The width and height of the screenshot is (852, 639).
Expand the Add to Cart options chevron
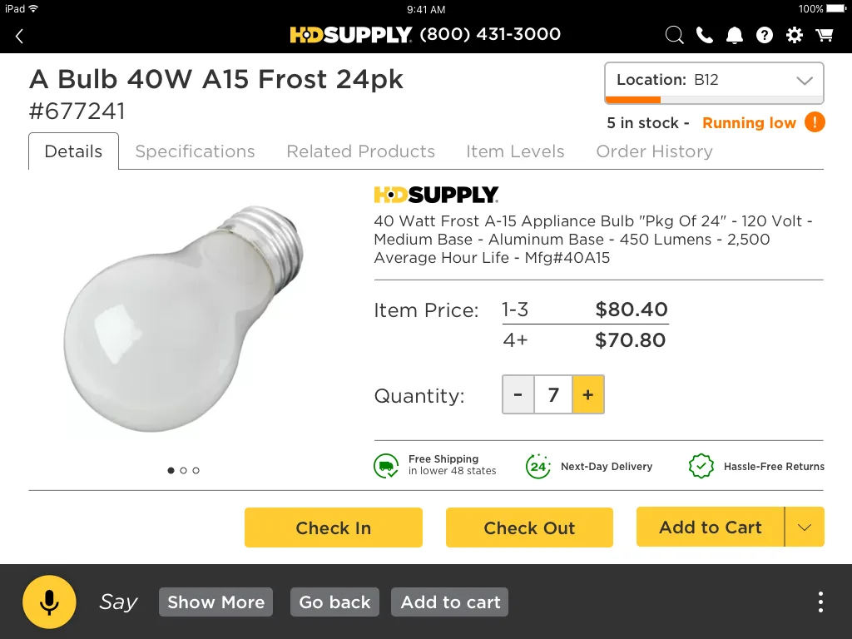point(804,527)
